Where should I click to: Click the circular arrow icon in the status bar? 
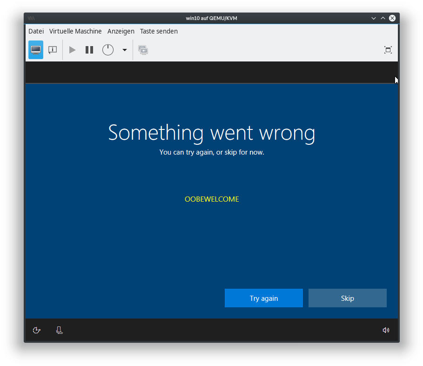pyautogui.click(x=37, y=330)
